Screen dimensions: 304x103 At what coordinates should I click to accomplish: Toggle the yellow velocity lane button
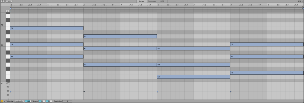[2, 101]
